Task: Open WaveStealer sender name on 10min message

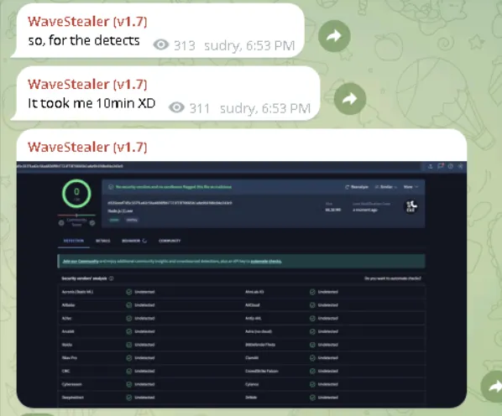Action: (87, 84)
